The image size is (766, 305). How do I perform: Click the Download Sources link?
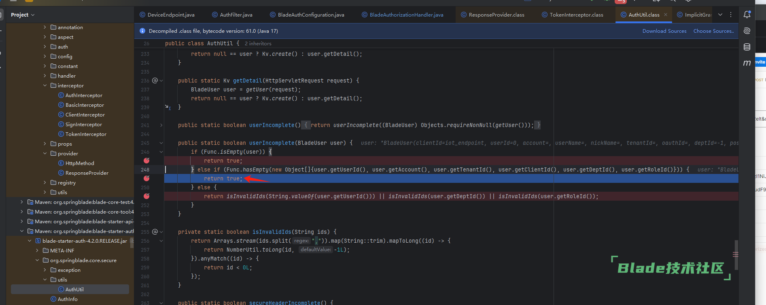pyautogui.click(x=664, y=31)
